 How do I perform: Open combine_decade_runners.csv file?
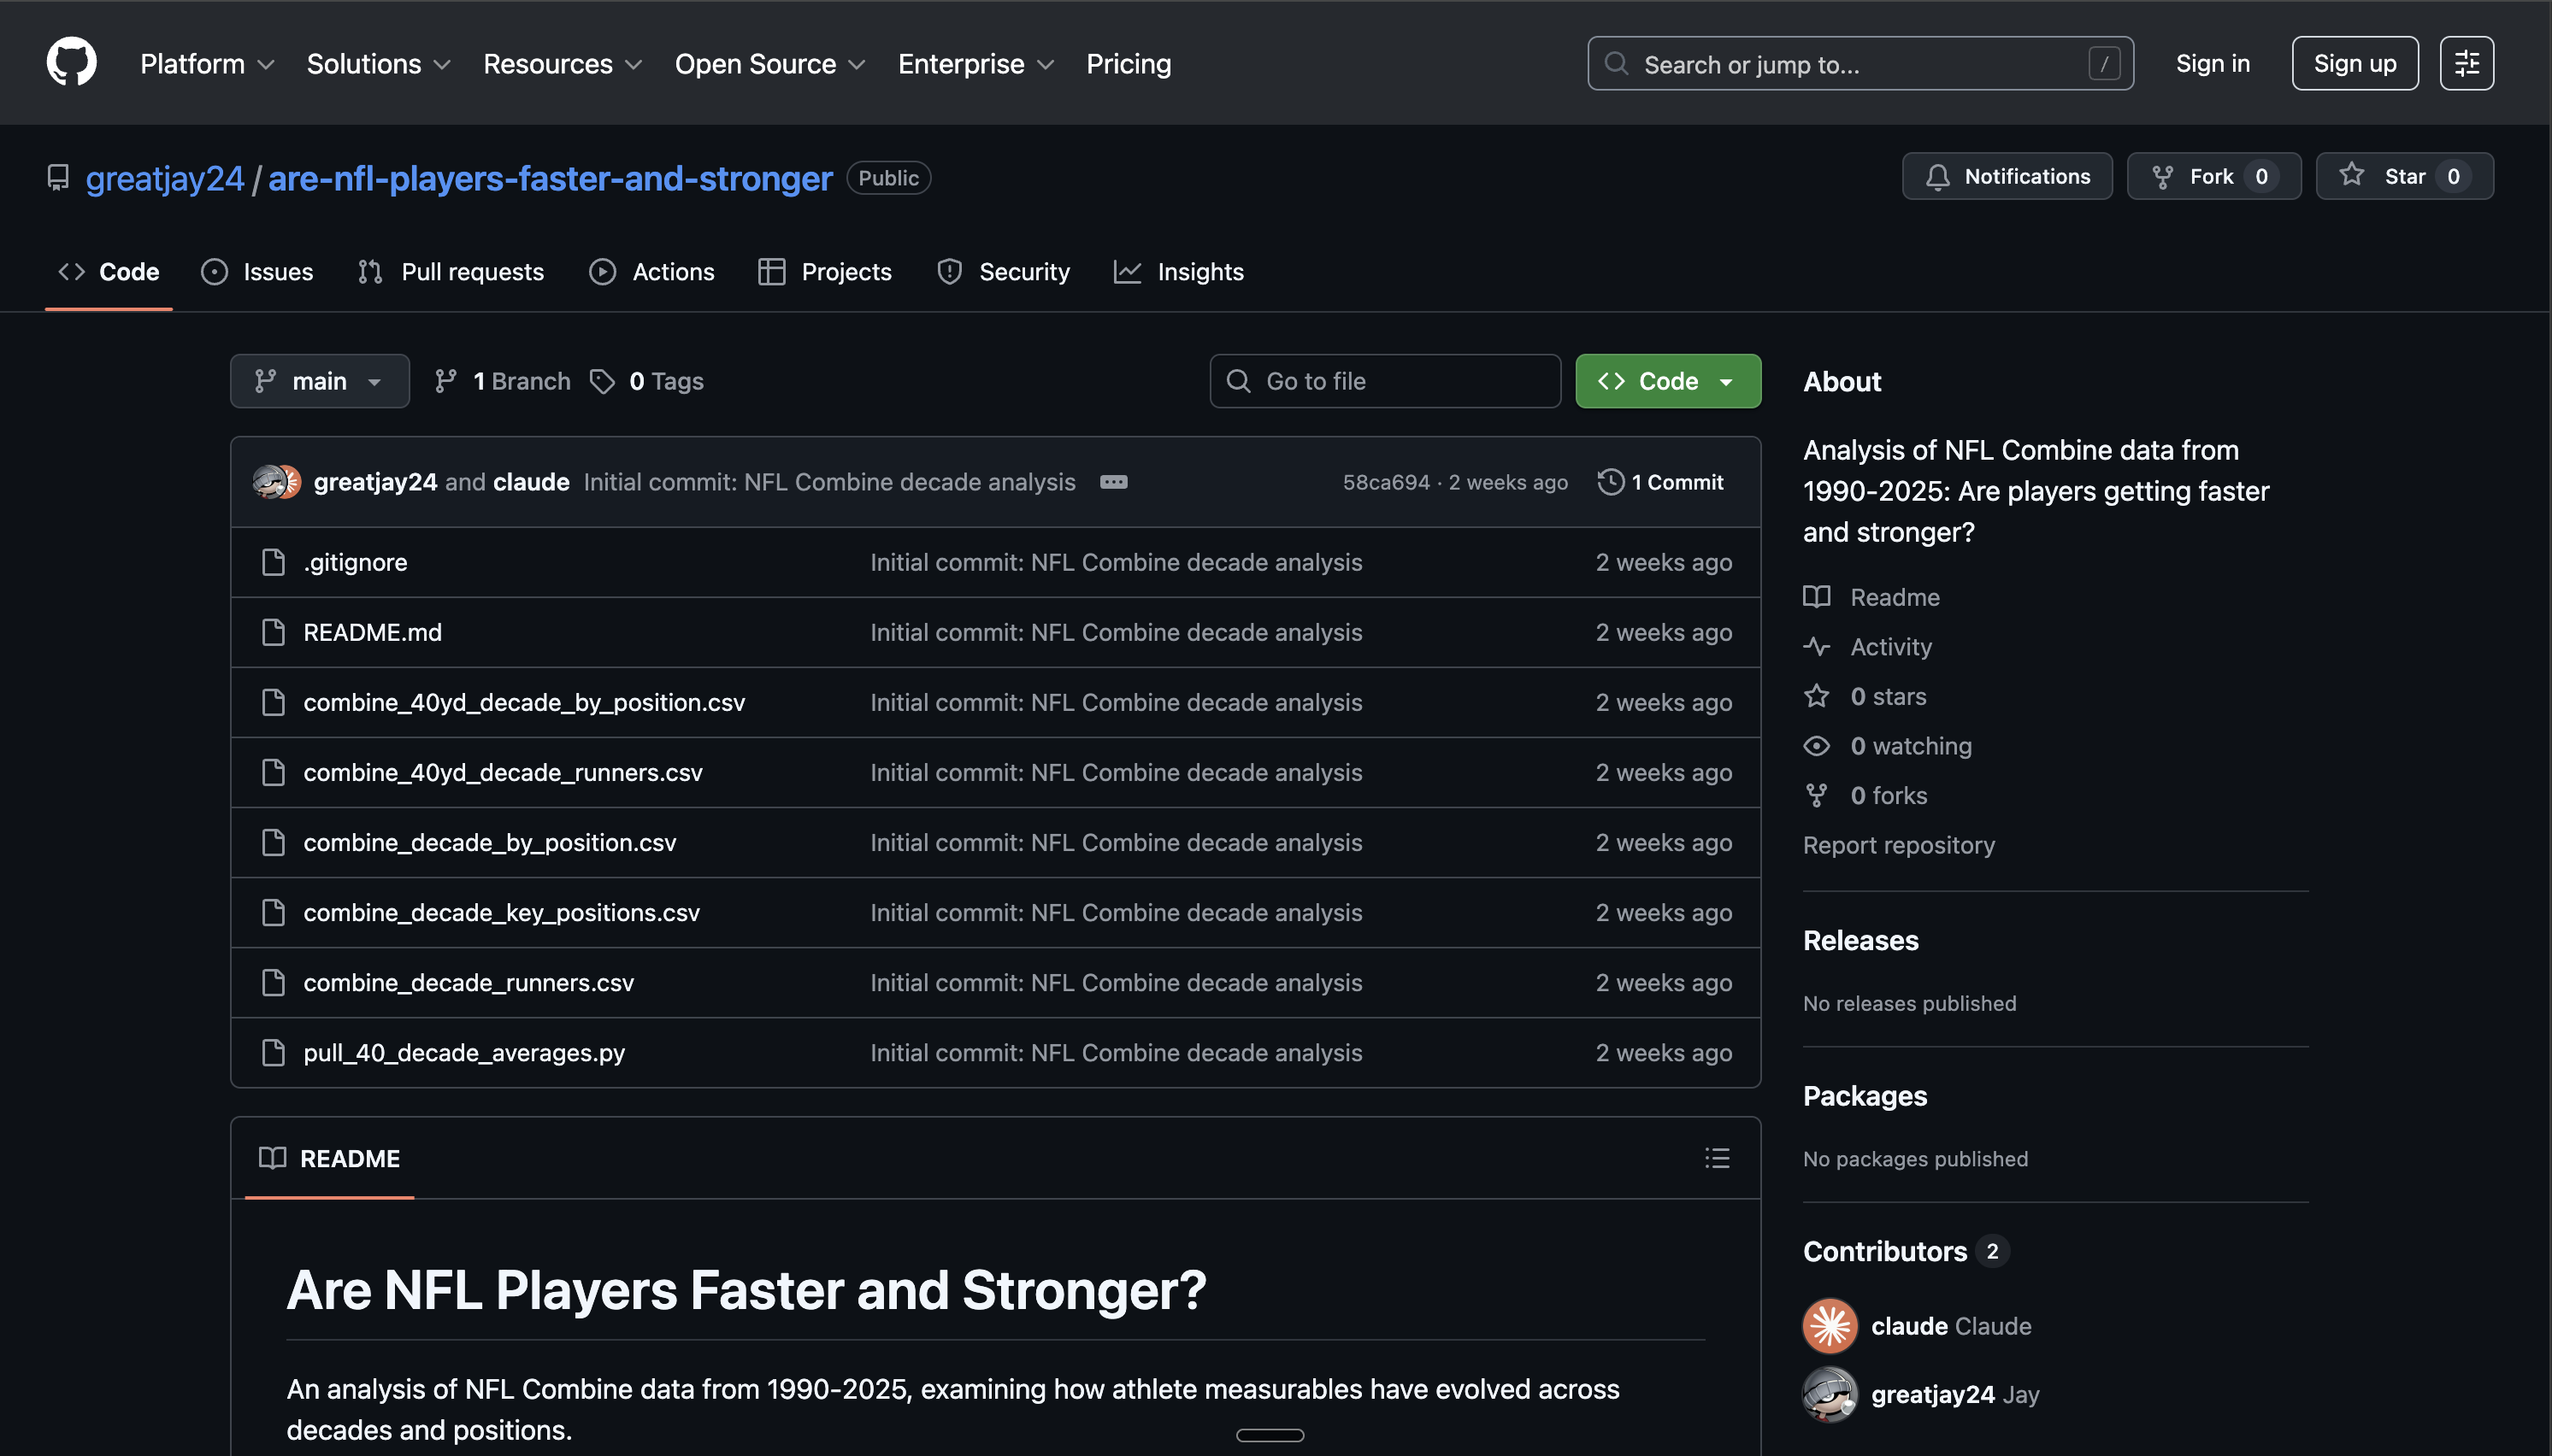click(469, 982)
